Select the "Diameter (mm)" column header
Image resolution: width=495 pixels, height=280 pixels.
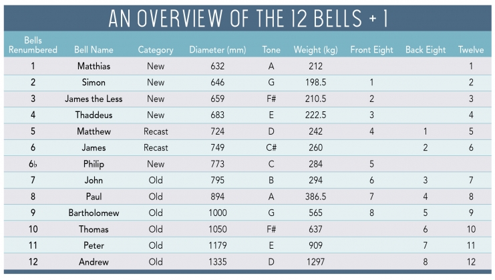[218, 50]
